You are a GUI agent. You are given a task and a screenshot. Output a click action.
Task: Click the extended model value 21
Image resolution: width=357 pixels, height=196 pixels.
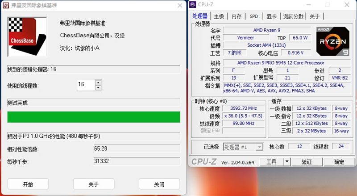pyautogui.click(x=287, y=78)
